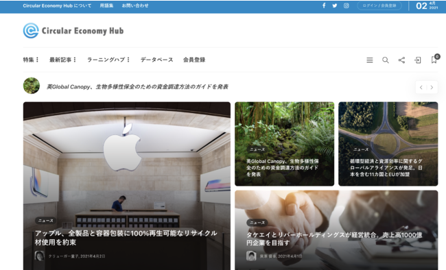Expand the ラーニングハブ menu
This screenshot has height=270, width=446.
(x=108, y=60)
